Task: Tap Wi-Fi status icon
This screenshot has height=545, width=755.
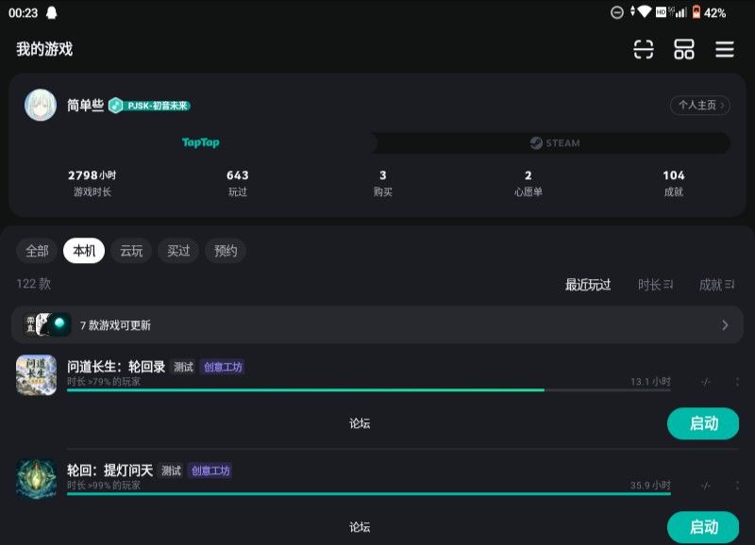Action: coord(644,12)
